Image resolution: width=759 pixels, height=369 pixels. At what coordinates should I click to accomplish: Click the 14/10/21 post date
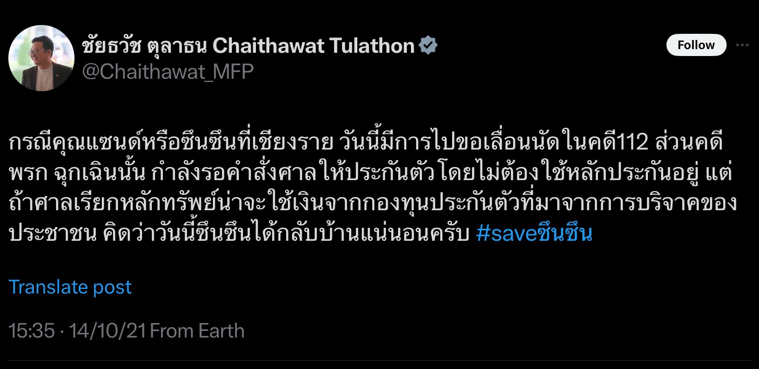[107, 331]
